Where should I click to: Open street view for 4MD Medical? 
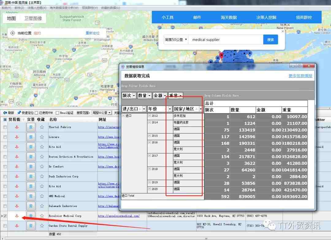[x=31, y=196]
